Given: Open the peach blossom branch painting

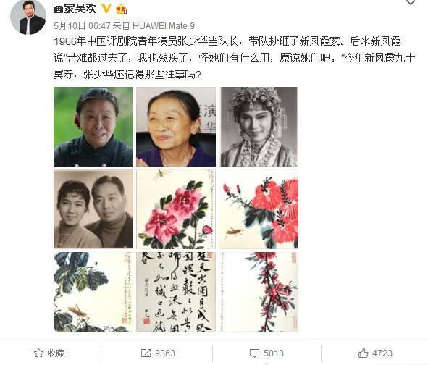Looking at the screenshot, I should 259,292.
